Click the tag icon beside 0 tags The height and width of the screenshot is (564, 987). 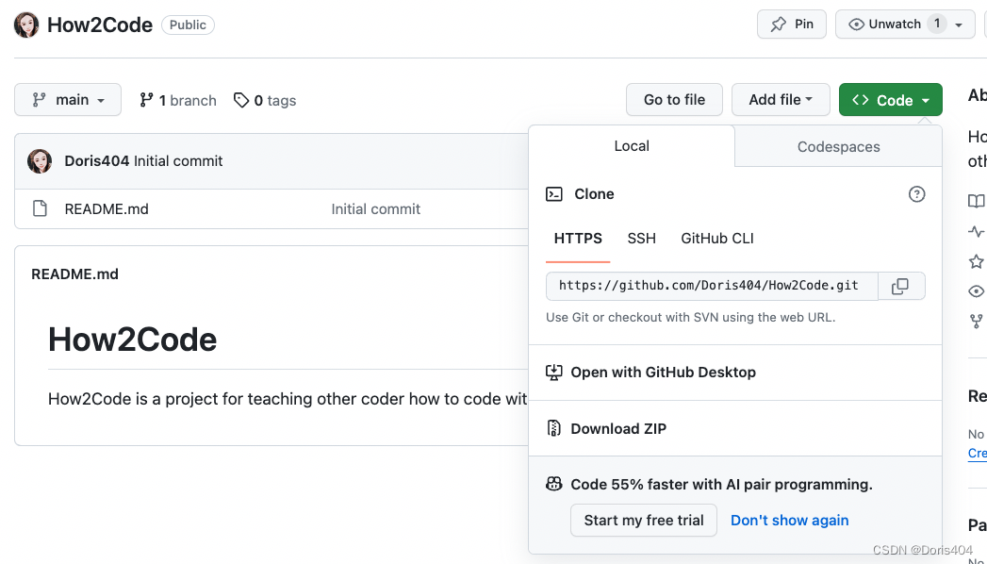click(241, 100)
